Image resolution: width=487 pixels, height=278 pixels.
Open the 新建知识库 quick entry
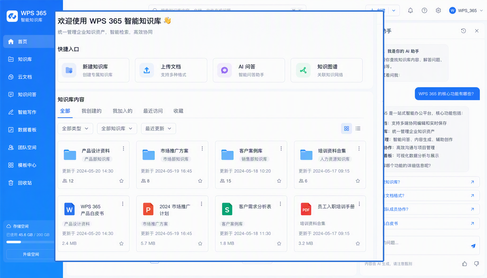93,70
